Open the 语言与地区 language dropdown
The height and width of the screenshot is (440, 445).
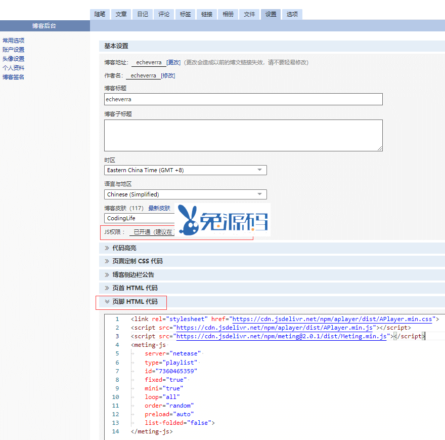pos(185,194)
